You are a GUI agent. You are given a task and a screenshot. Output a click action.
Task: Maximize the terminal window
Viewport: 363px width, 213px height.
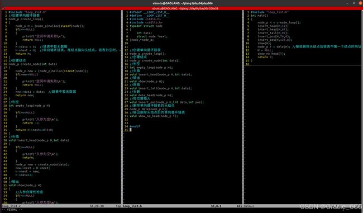pyautogui.click(x=354, y=3)
